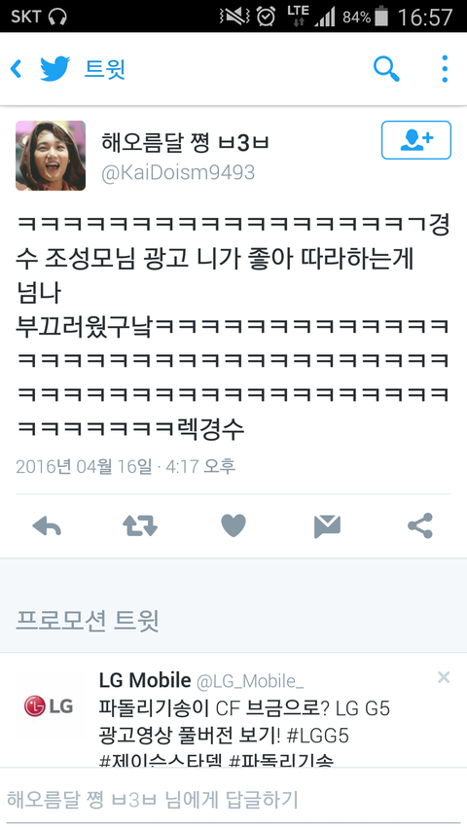Screen dimensions: 467x830
Task: Dismiss the LG Mobile promoted tweet
Action: pyautogui.click(x=444, y=677)
